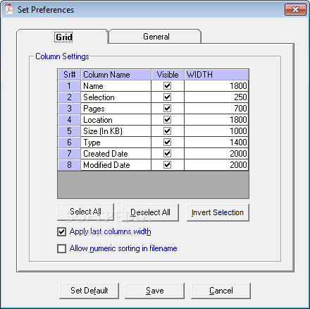The height and width of the screenshot is (309, 310).
Task: Cancel the preferences dialog
Action: pyautogui.click(x=221, y=291)
